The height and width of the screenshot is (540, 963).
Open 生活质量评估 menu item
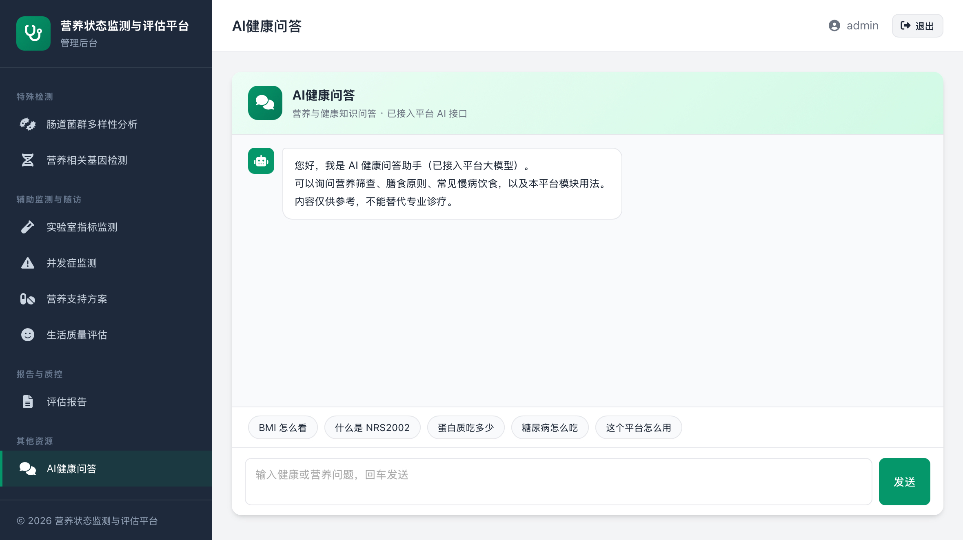coord(106,335)
